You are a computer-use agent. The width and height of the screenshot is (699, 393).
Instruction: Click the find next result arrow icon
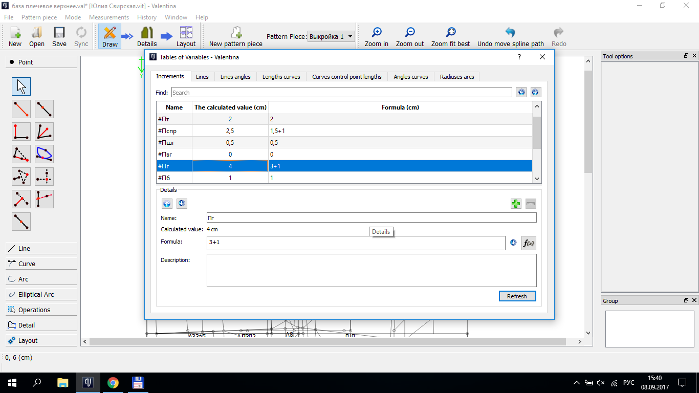pos(535,92)
